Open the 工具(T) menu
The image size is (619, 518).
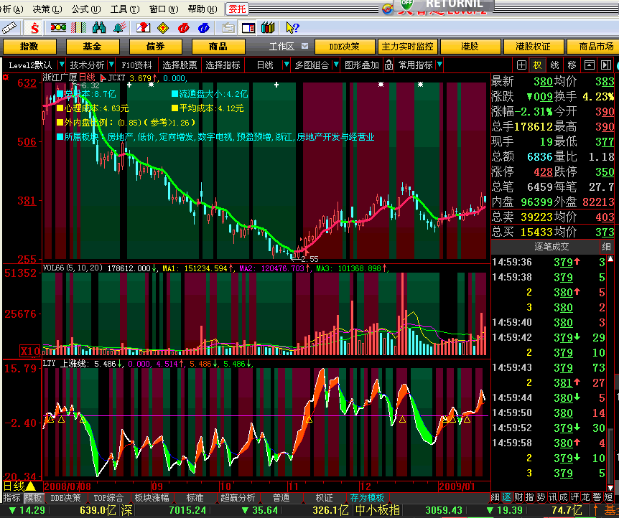[x=125, y=9]
